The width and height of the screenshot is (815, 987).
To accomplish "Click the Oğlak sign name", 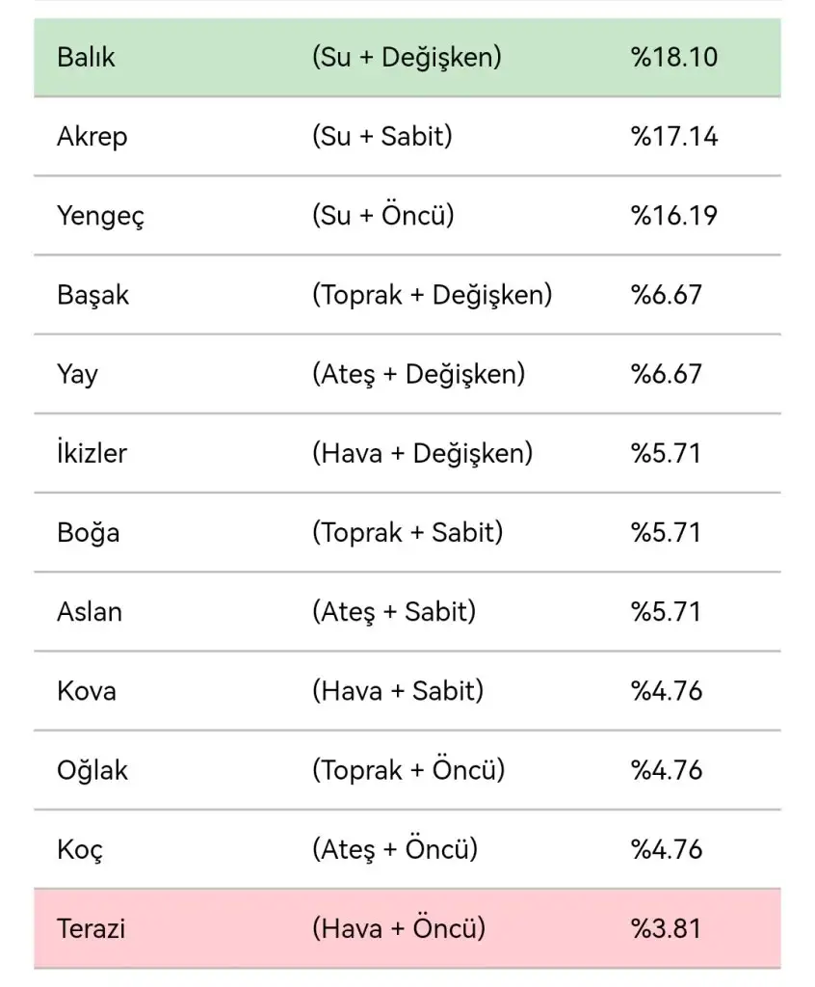I will (x=92, y=770).
